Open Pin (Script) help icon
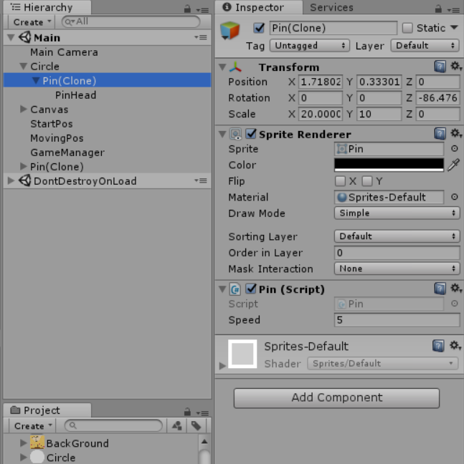The width and height of the screenshot is (464, 464). [440, 289]
